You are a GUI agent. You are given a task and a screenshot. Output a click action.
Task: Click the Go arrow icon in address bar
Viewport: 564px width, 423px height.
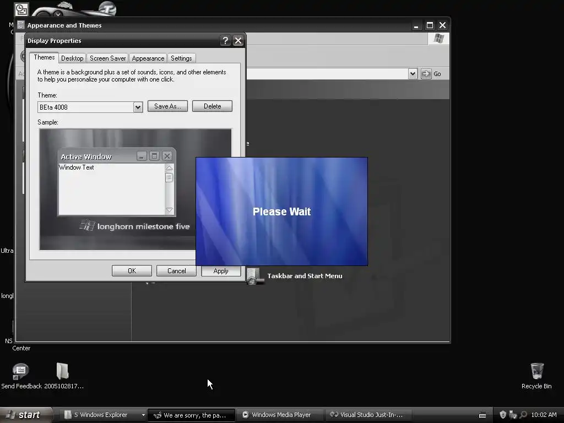coord(426,74)
